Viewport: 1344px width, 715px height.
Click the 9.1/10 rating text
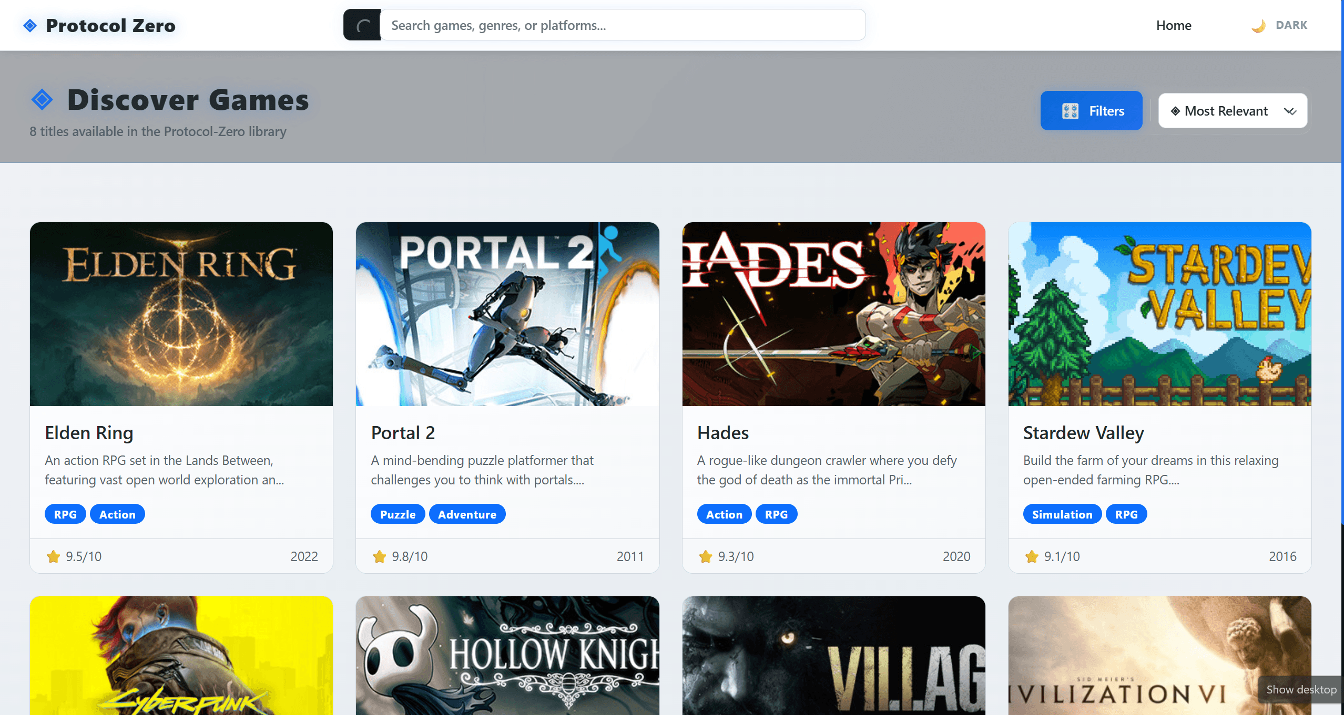coord(1062,556)
